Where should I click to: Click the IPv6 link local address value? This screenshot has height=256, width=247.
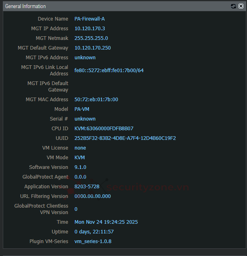click(x=109, y=71)
